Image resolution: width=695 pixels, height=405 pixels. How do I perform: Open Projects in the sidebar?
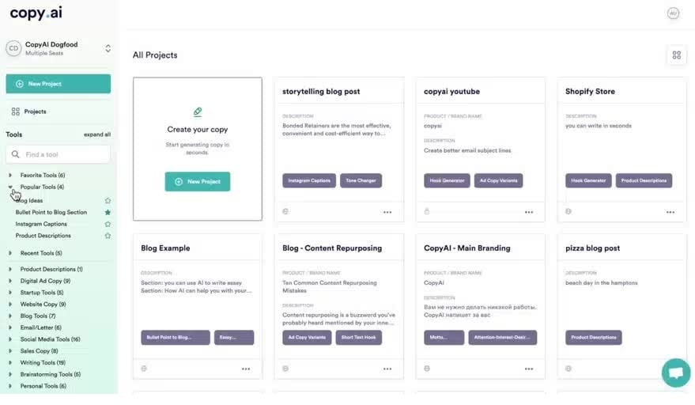(x=35, y=112)
